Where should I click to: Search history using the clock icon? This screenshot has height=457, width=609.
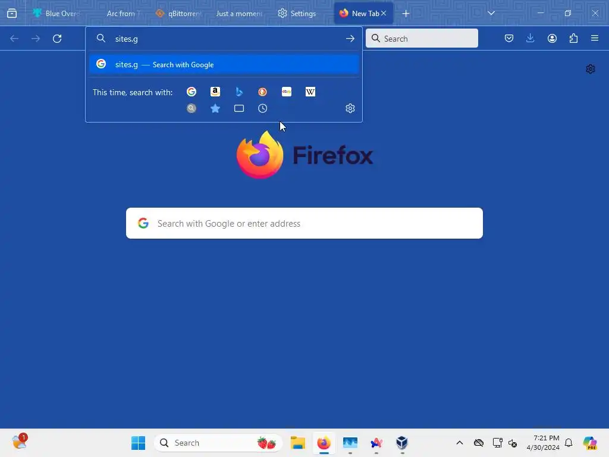point(262,108)
